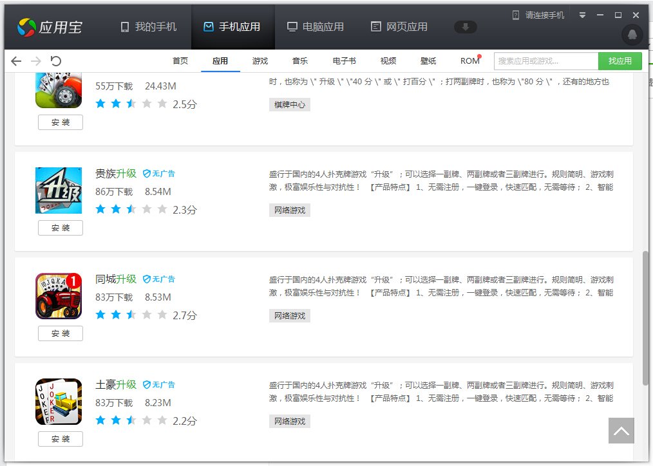Open the ROM category

click(x=469, y=61)
